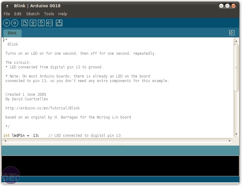Click the vertical scrollbar down arrow
This screenshot has height=186, width=242.
click(x=236, y=134)
